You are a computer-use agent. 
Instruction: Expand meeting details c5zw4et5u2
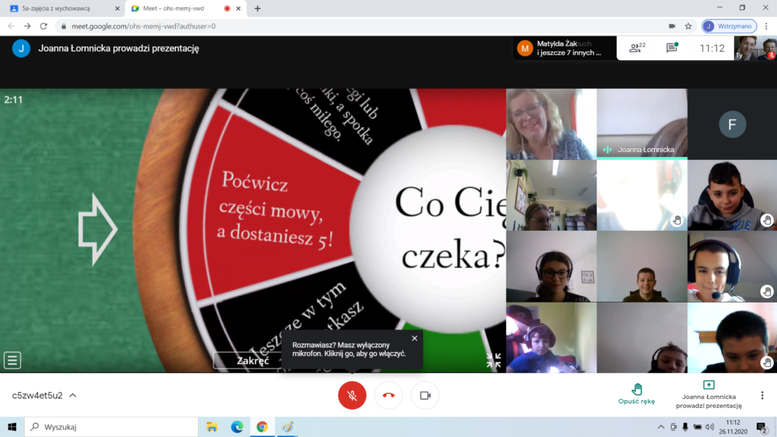(44, 396)
